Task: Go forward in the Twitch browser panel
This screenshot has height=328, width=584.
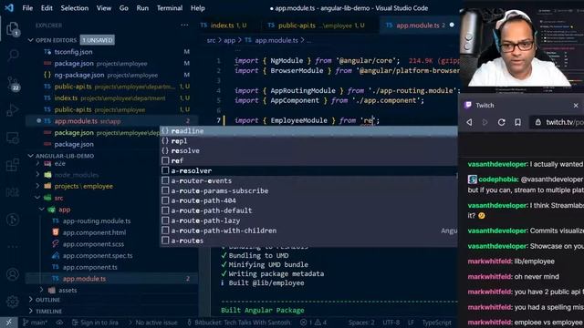Action: point(485,122)
